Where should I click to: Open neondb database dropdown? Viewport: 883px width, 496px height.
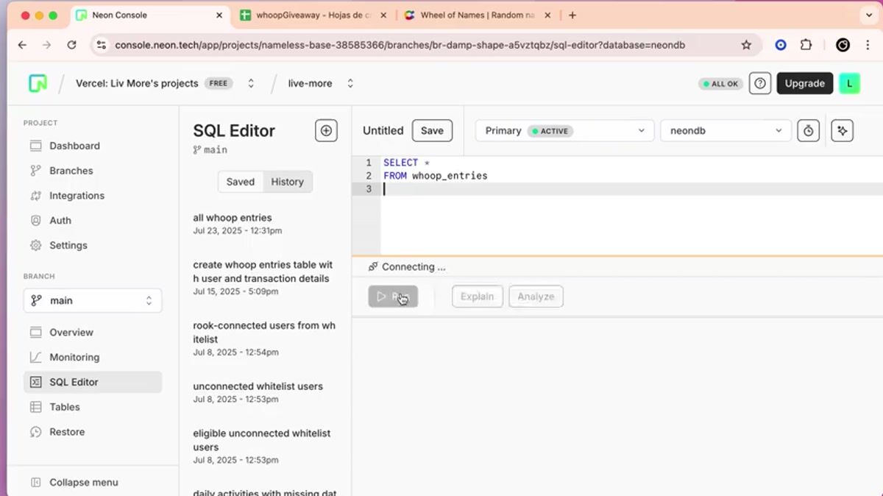coord(726,130)
